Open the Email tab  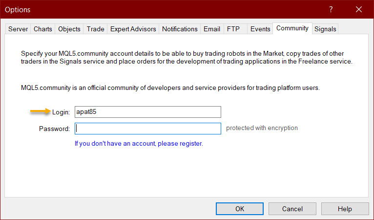tap(212, 29)
